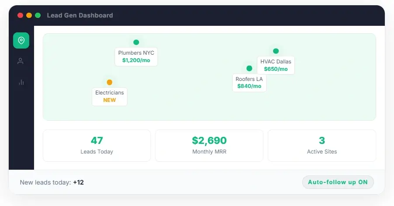Open the bar chart analytics icon
The image size is (394, 206).
pos(21,82)
